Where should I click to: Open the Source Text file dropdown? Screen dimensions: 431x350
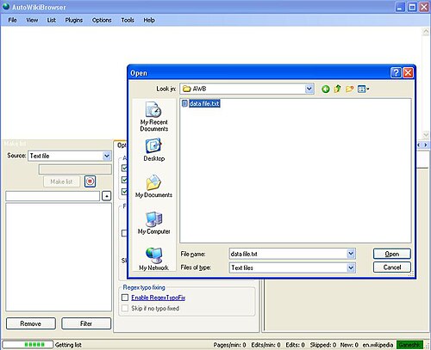coord(107,156)
